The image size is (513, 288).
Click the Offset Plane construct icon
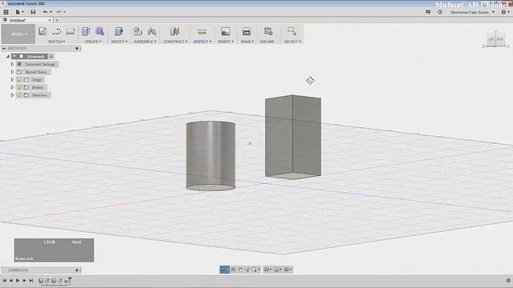pos(175,31)
